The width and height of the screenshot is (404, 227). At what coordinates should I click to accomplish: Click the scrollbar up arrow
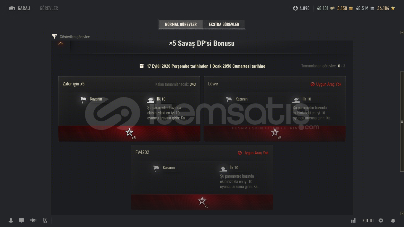pyautogui.click(x=402, y=33)
